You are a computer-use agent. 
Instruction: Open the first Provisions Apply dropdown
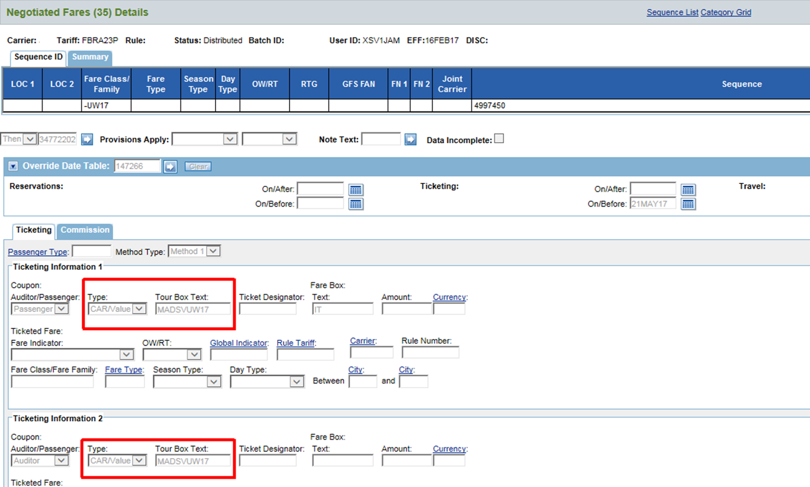(204, 139)
